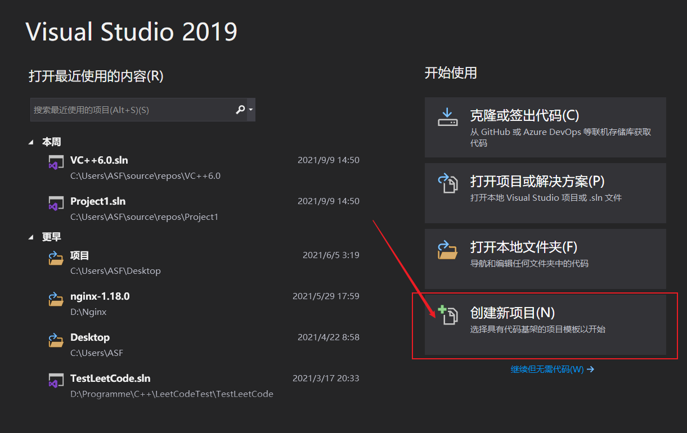Click the open project or solution icon

pos(448,183)
